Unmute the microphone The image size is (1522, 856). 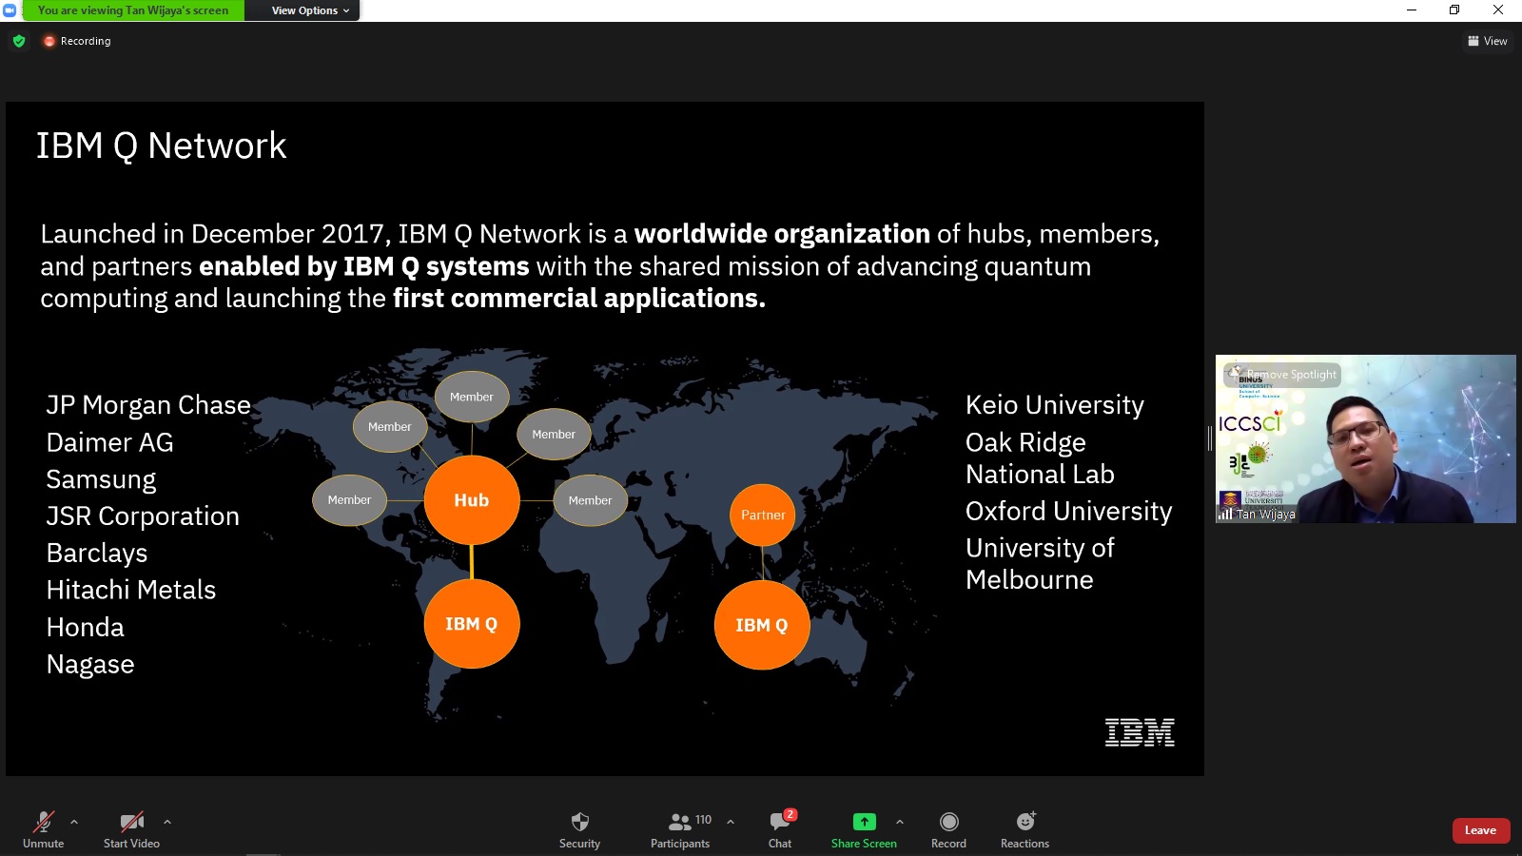pyautogui.click(x=44, y=829)
